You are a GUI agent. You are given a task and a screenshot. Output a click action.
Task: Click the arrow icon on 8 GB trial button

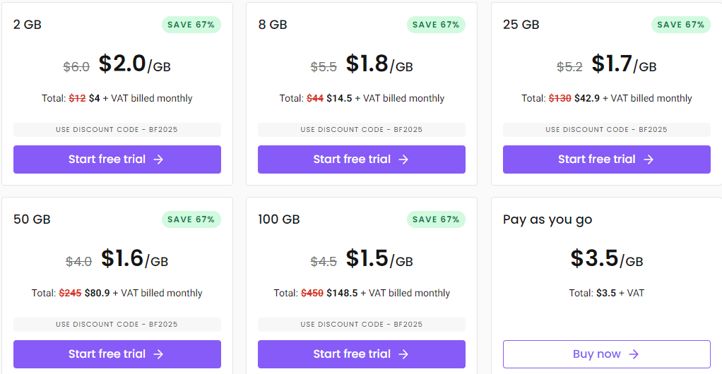403,159
